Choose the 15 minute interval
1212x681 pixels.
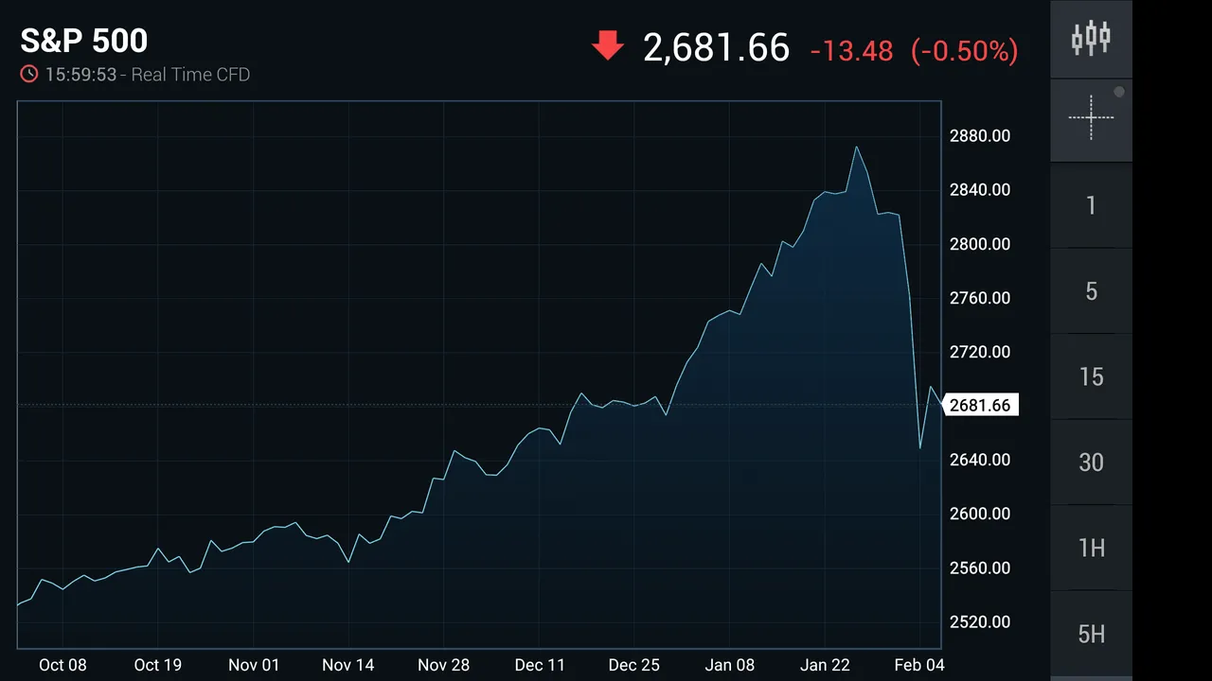click(1091, 376)
